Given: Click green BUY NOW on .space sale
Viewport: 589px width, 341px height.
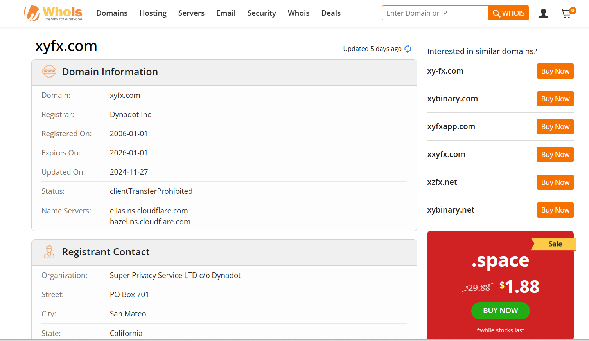Looking at the screenshot, I should [x=500, y=310].
